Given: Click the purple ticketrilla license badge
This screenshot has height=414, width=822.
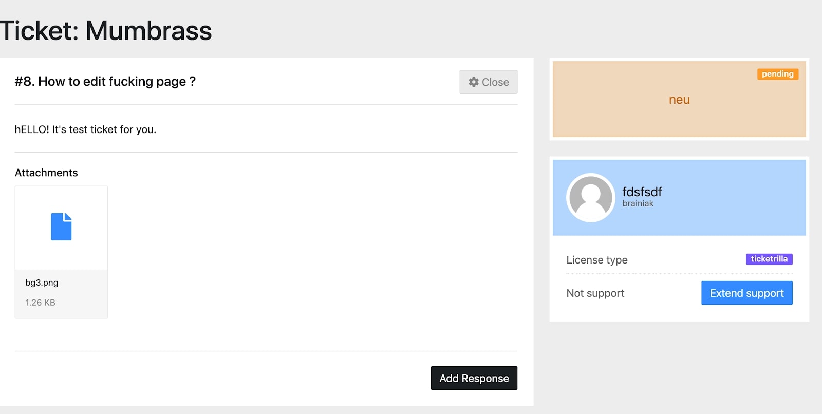Looking at the screenshot, I should tap(769, 259).
